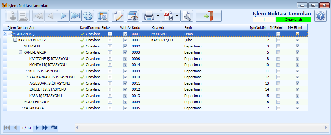Viewport: 331px width, 135px height.
Task: Sort by Kısa Adı column header
Action: point(167,28)
